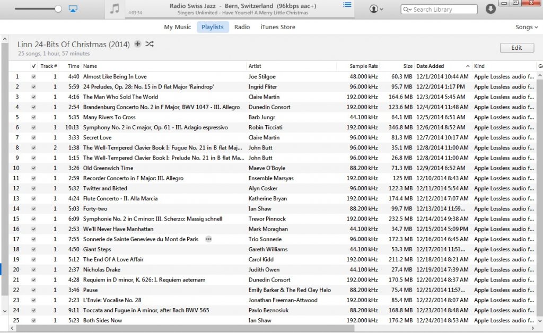
Task: Click the song list scroll-down arrow
Action: pyautogui.click(x=539, y=320)
